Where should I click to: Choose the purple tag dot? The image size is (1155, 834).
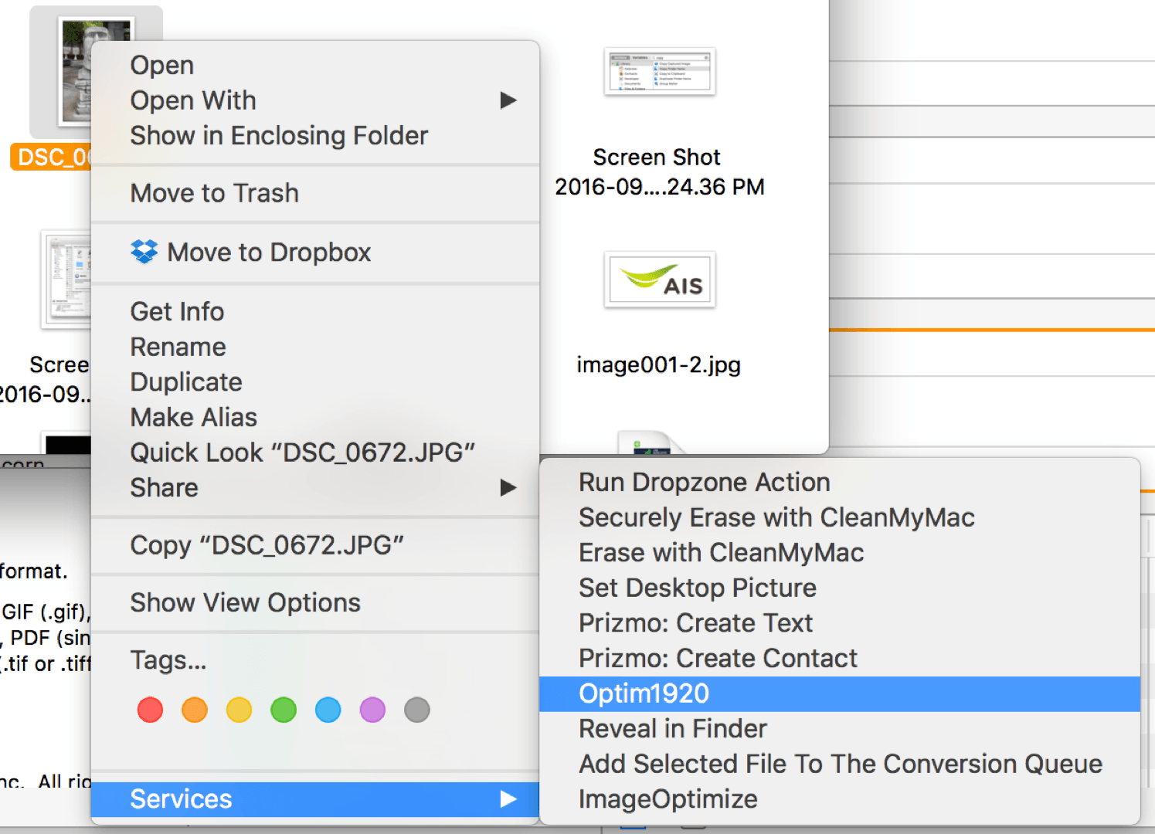[372, 710]
